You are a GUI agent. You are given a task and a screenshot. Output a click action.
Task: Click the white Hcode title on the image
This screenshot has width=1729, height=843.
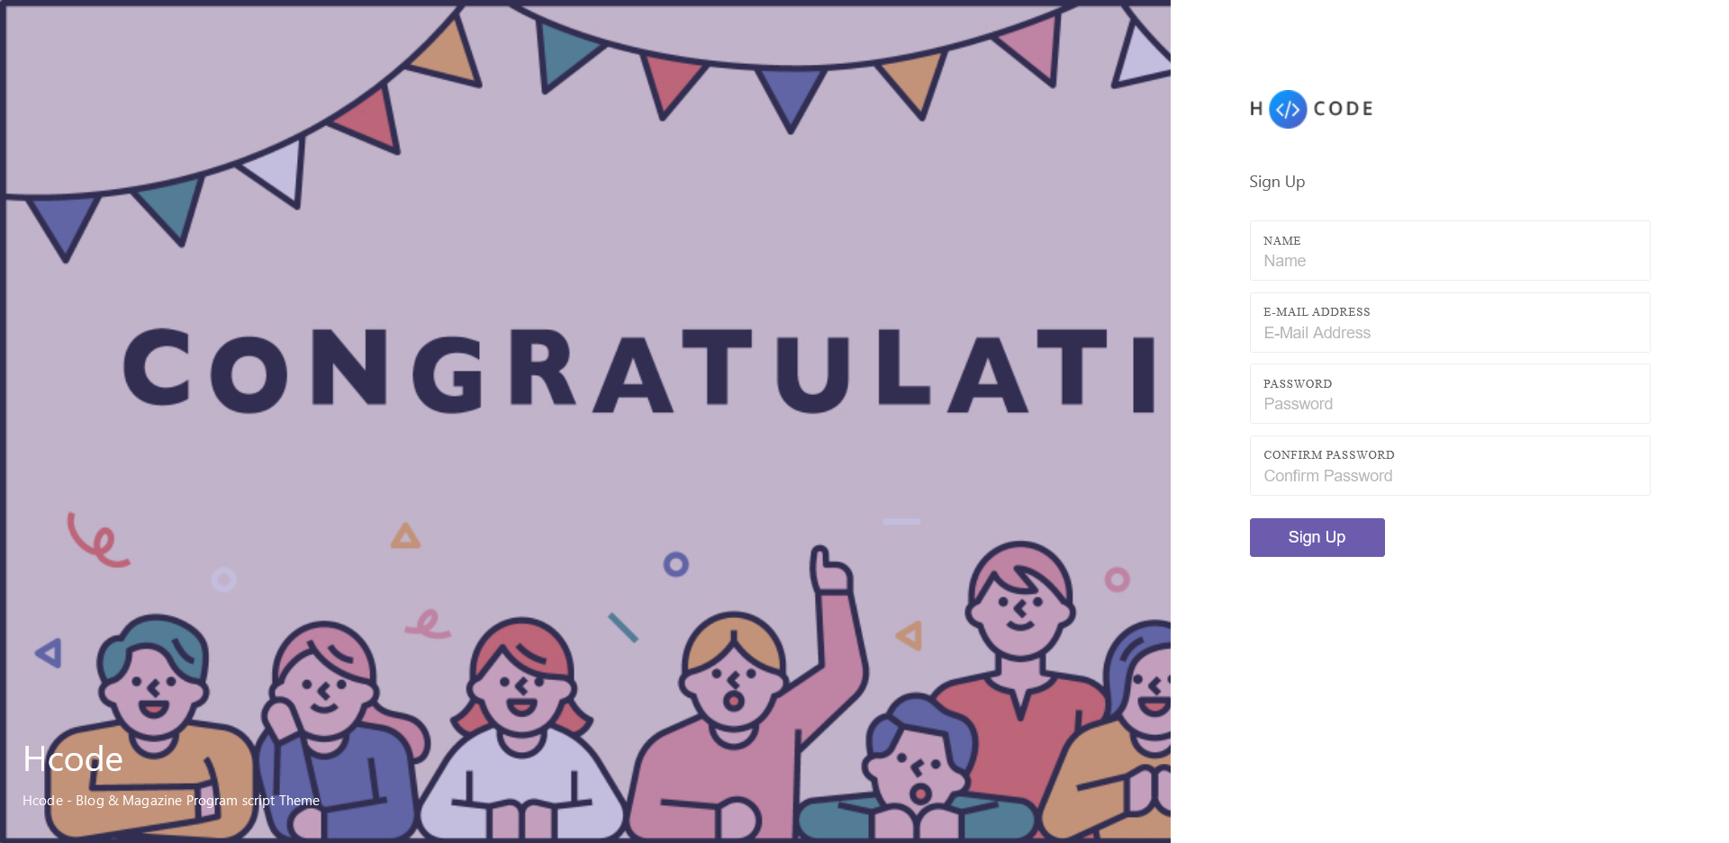(73, 759)
